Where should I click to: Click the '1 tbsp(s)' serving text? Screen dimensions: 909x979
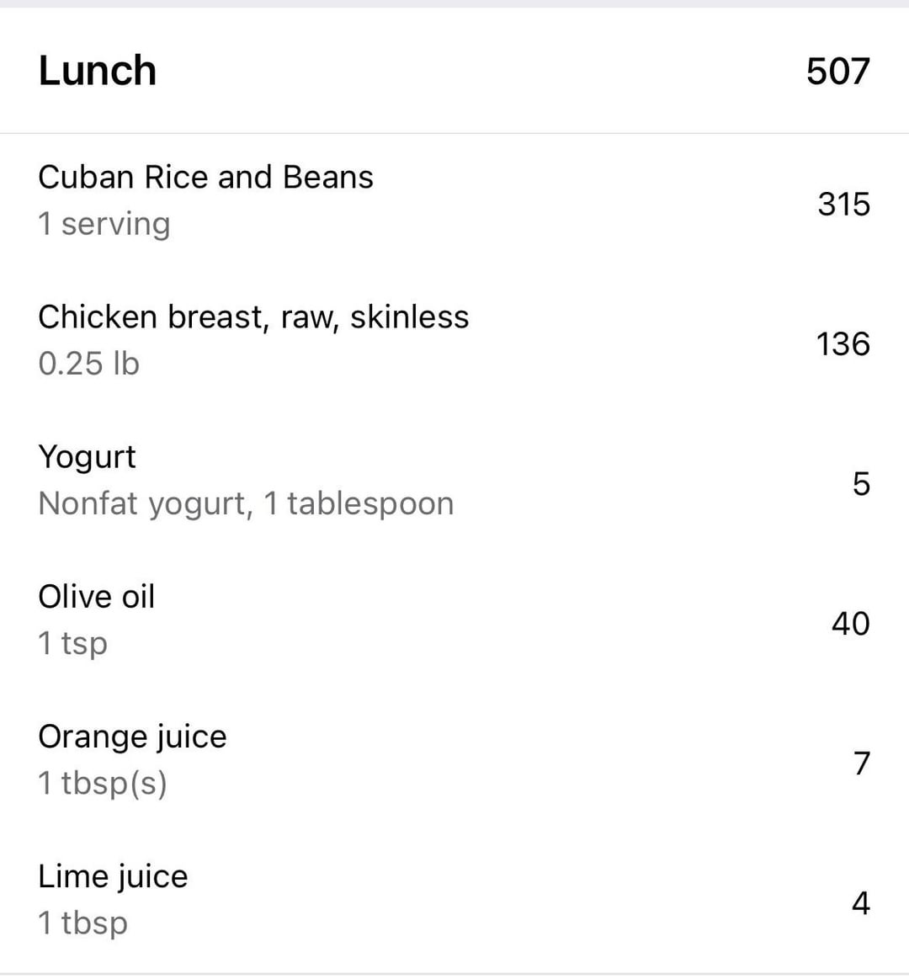point(103,783)
